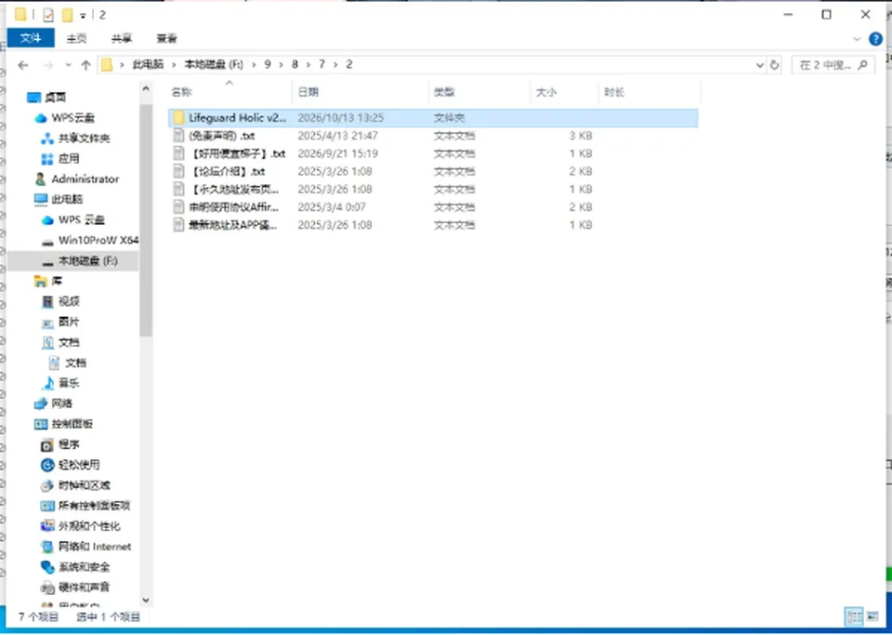Screen dimensions: 892x635
Task: Click the refresh icon beside address bar
Action: tap(774, 65)
